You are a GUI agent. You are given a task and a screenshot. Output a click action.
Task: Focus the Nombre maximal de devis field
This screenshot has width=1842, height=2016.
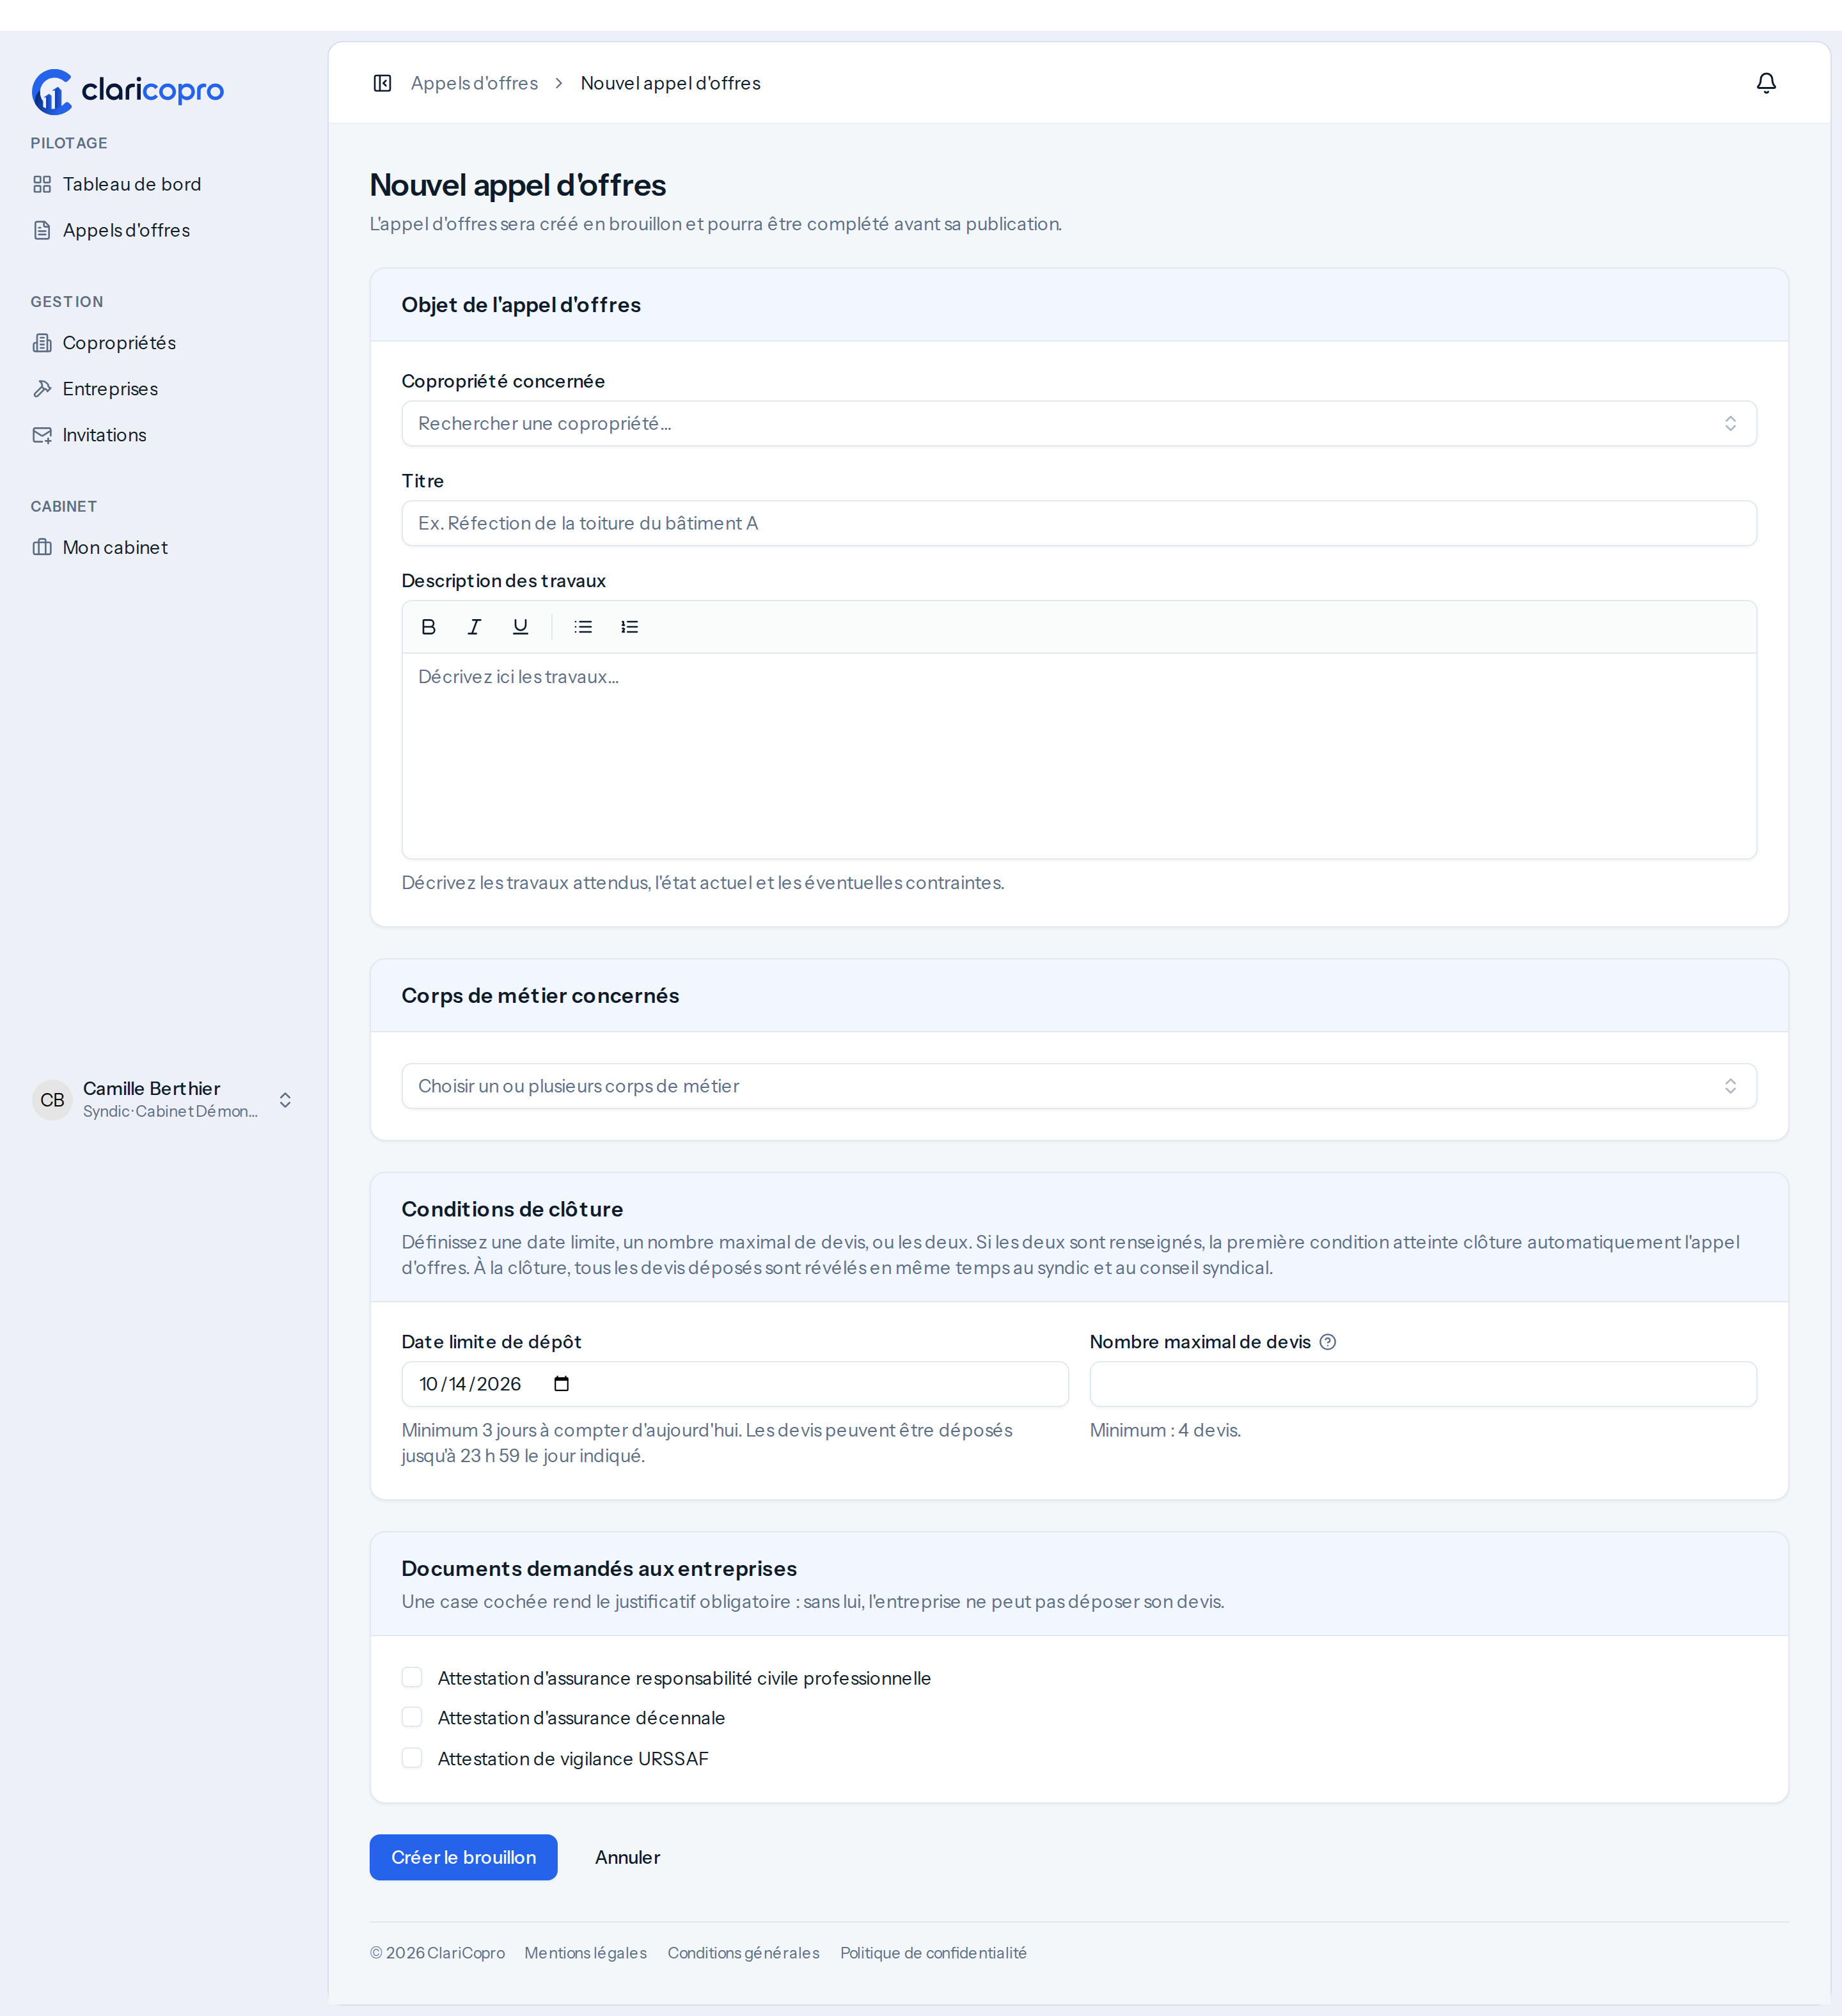[x=1423, y=1384]
